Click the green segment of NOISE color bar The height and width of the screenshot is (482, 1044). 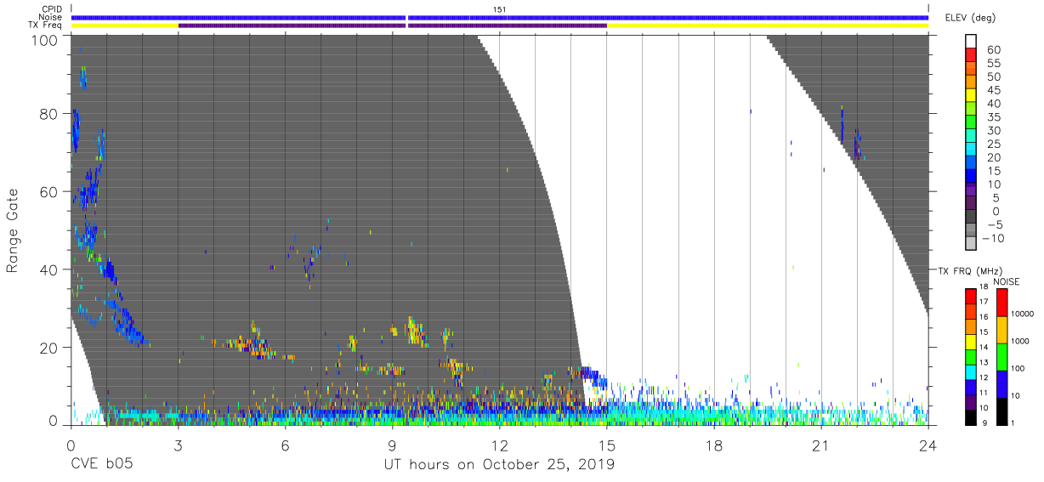click(1001, 357)
